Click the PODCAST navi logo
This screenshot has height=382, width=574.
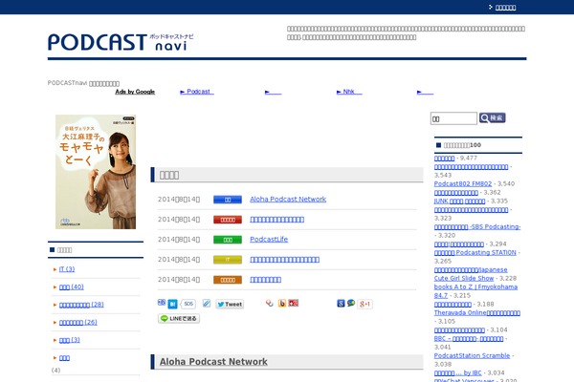coord(121,42)
